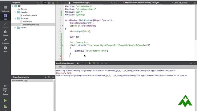
Task: Click the dir.mkpath line in editor
Action: [110, 45]
